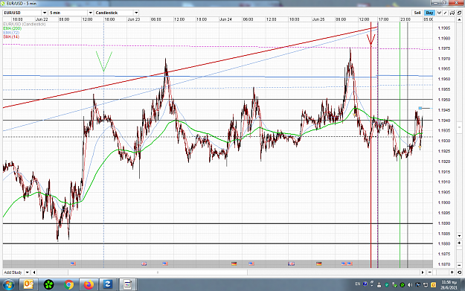Screen dimensions: 465x291
Task: Click the horizontal zoom out minus button
Action: click(x=430, y=272)
